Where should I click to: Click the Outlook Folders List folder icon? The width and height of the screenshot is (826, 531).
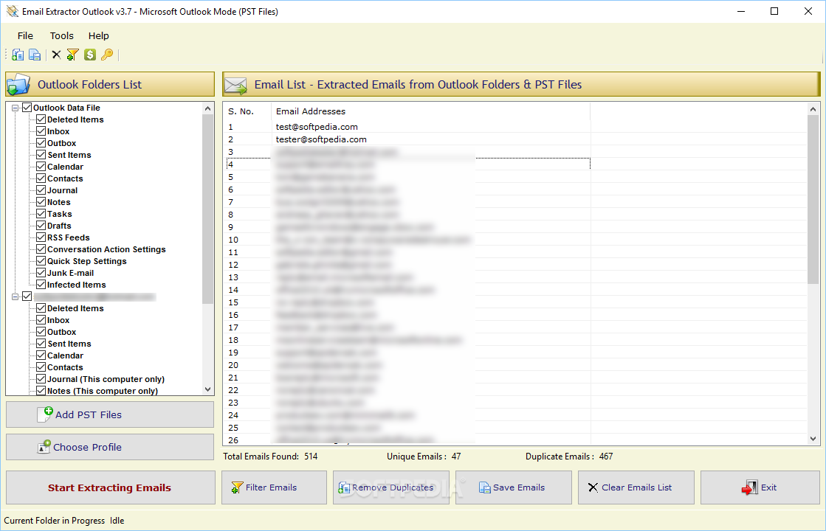(18, 85)
